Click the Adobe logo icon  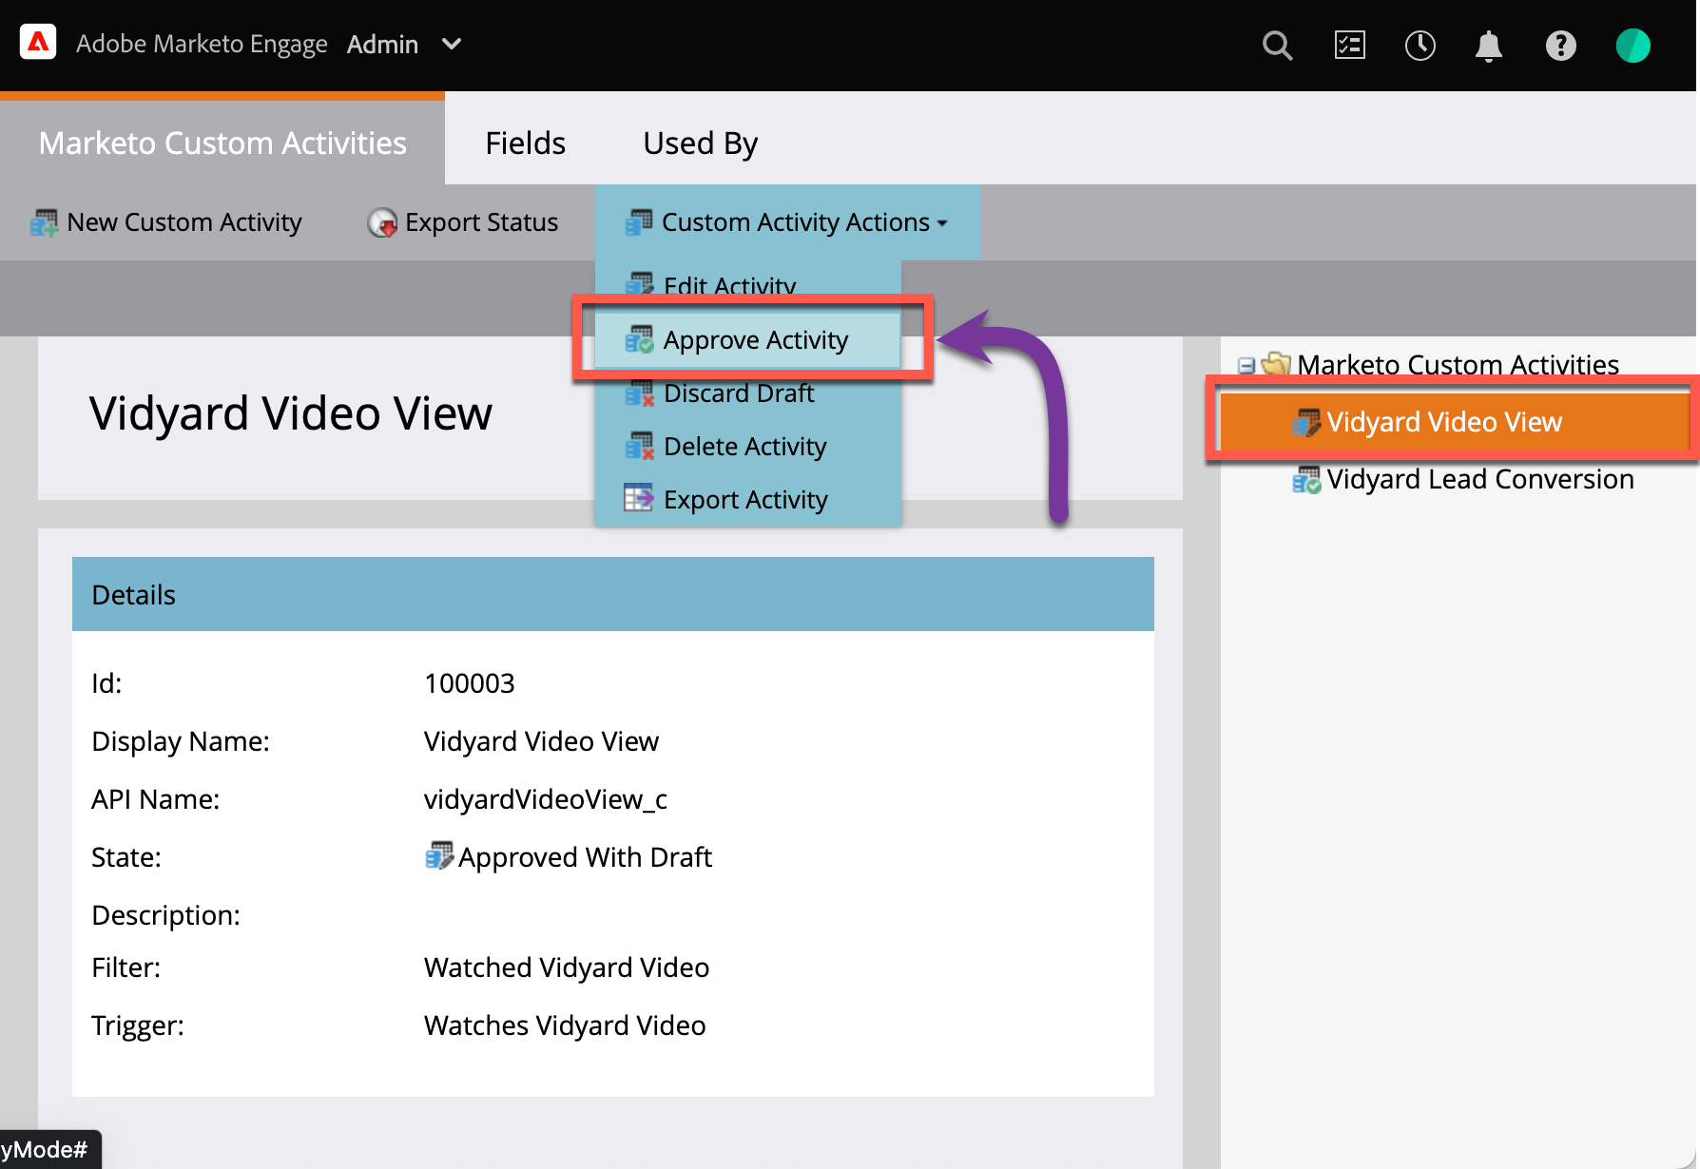pyautogui.click(x=38, y=44)
